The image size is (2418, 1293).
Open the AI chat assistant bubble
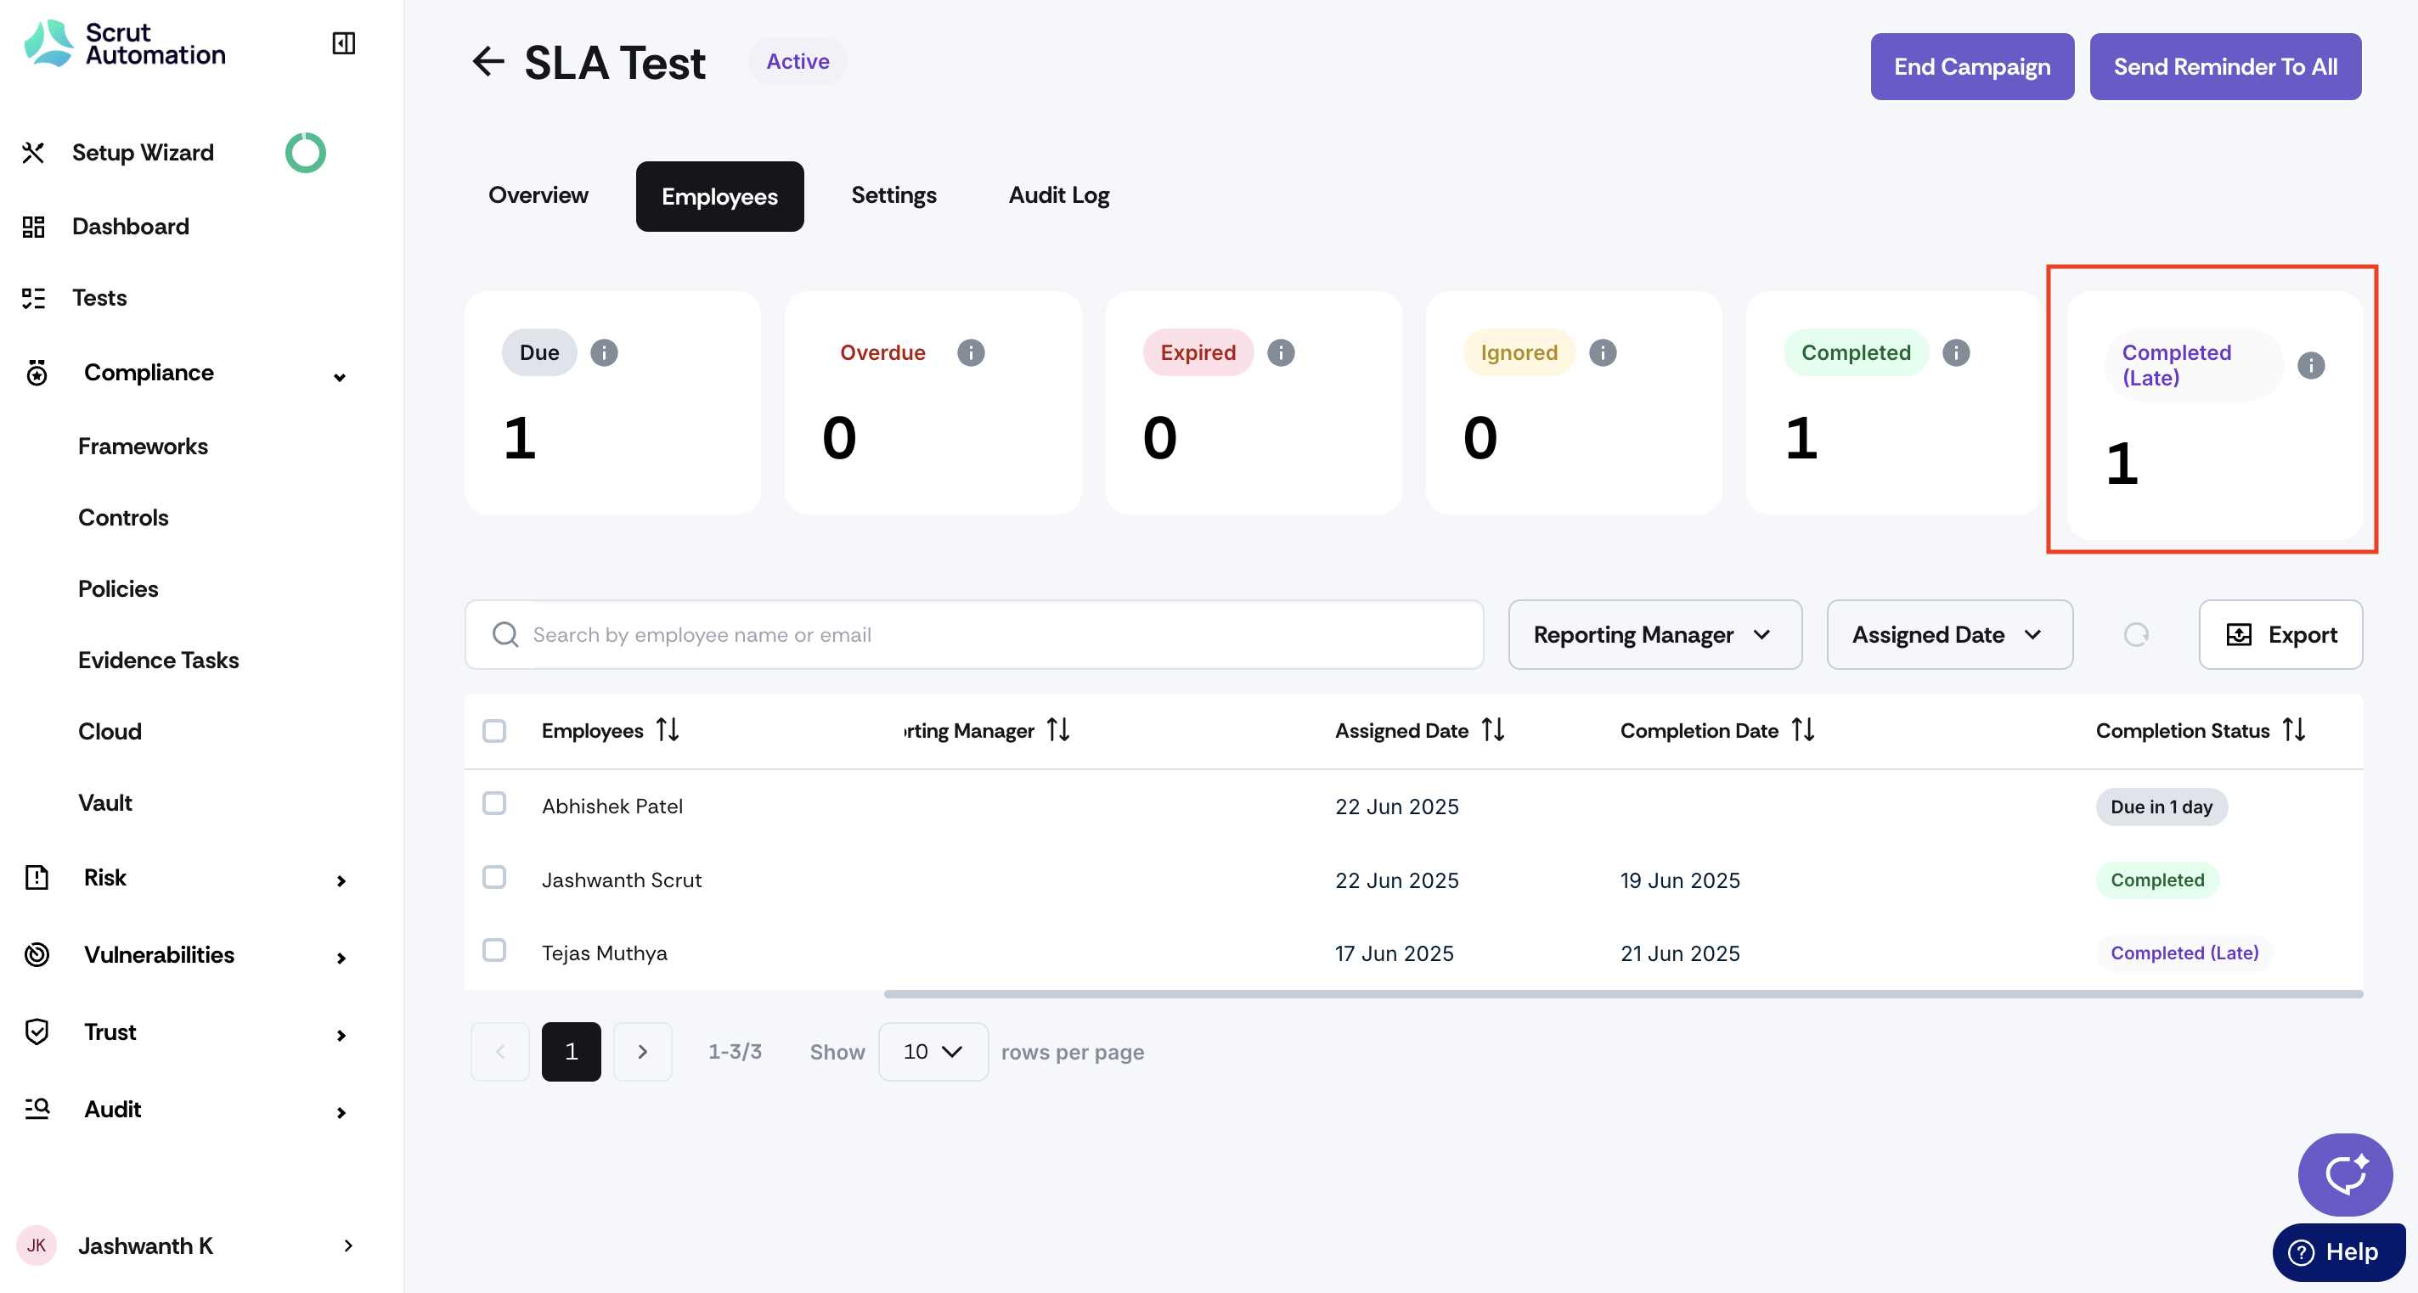[x=2344, y=1174]
